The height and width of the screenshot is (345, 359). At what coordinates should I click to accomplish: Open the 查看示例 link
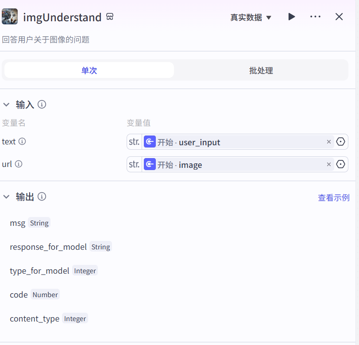click(x=333, y=198)
